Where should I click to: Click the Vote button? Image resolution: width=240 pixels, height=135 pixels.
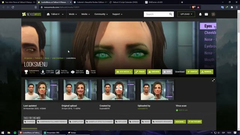(x=167, y=72)
